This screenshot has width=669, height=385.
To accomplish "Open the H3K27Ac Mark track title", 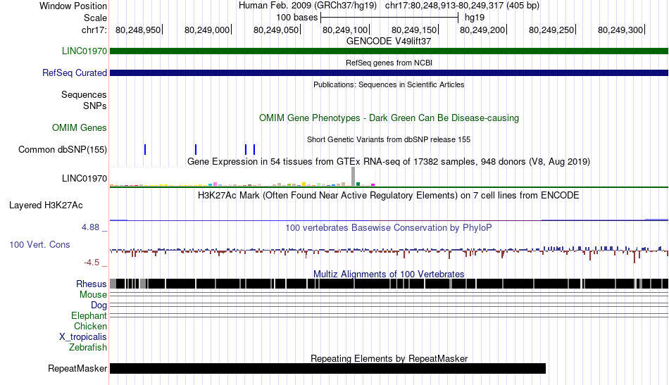I will click(x=388, y=196).
